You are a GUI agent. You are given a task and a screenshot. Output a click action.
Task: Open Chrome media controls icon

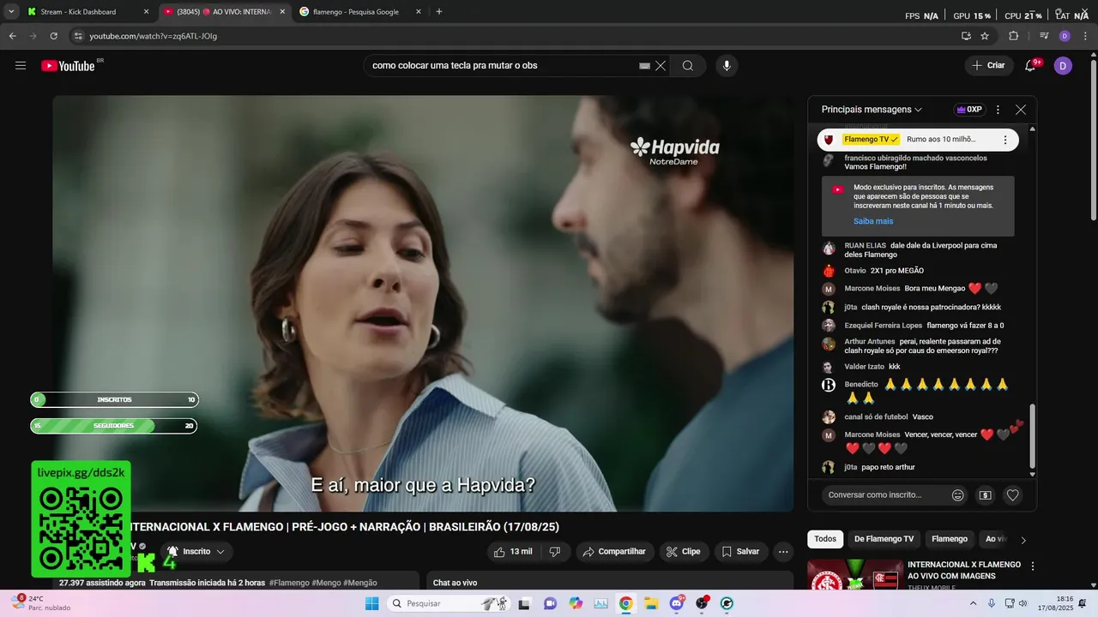click(x=1044, y=36)
